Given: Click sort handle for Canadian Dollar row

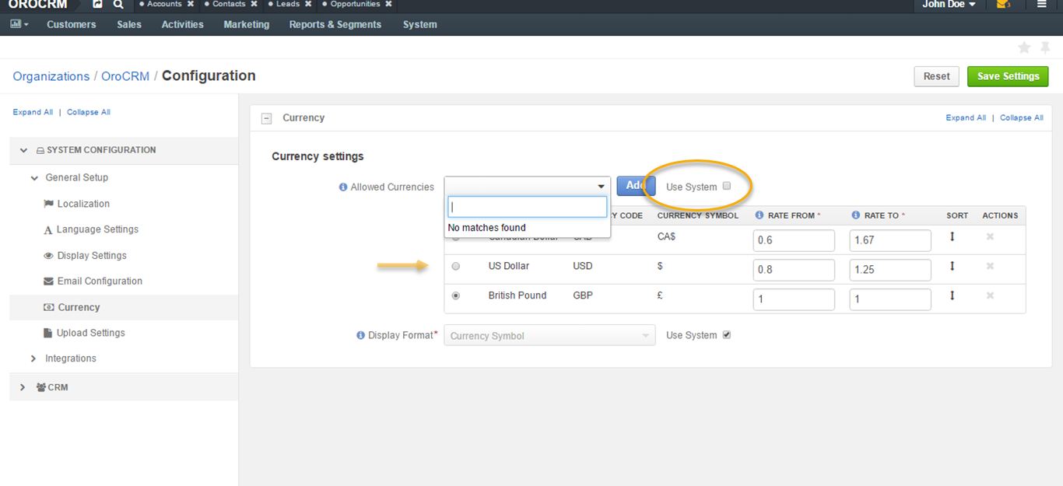Looking at the screenshot, I should click(952, 236).
